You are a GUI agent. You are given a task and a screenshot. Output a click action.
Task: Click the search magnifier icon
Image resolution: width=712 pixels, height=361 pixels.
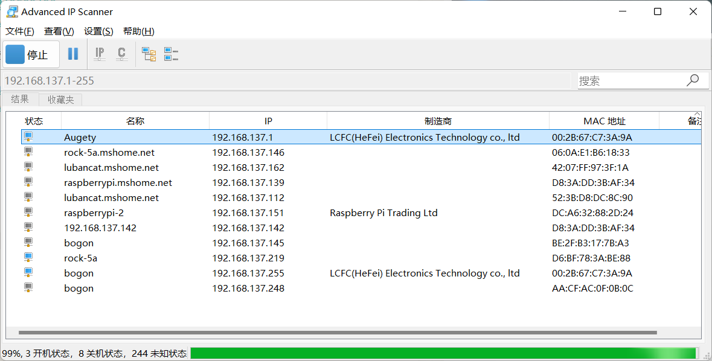(x=693, y=80)
